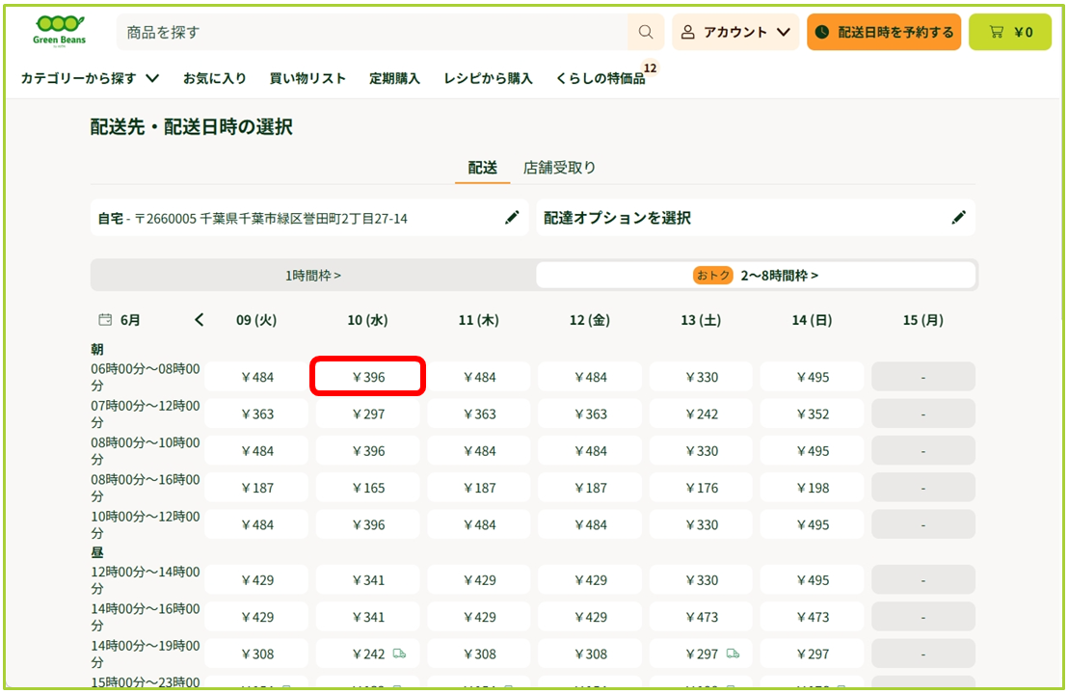
Task: Go to previous week with left chevron
Action: point(199,319)
